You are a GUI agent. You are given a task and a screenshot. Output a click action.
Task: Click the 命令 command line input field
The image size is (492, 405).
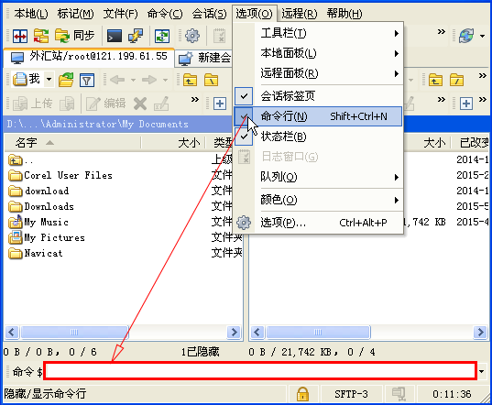260,371
